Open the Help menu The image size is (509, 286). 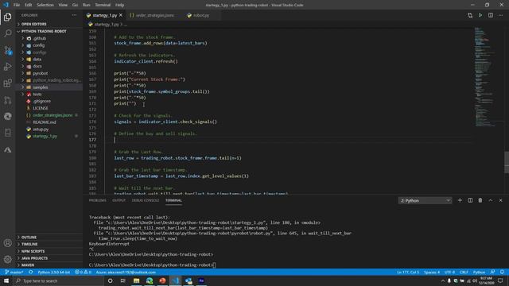pyautogui.click(x=120, y=5)
